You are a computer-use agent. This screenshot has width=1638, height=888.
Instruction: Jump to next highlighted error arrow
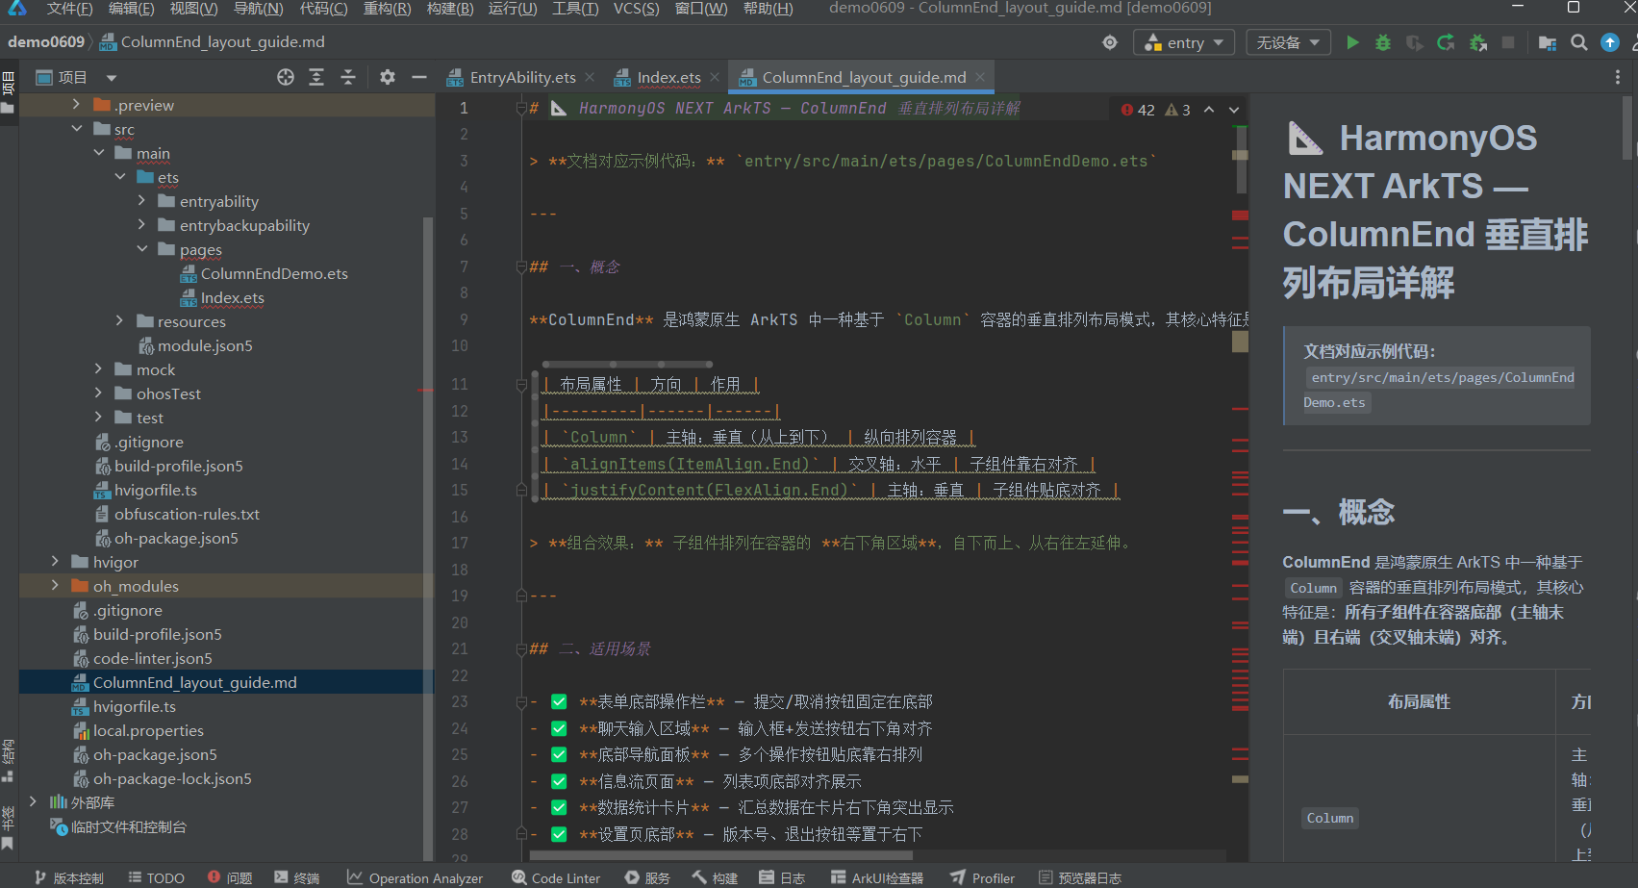pos(1234,110)
